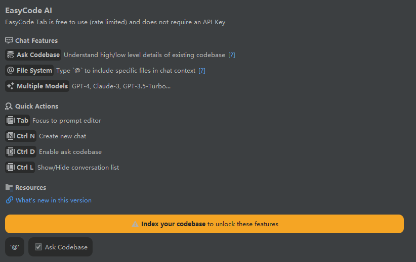Open What's new in this version link
The height and width of the screenshot is (262, 416).
(54, 200)
